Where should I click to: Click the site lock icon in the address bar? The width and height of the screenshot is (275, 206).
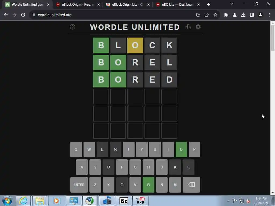tap(34, 15)
